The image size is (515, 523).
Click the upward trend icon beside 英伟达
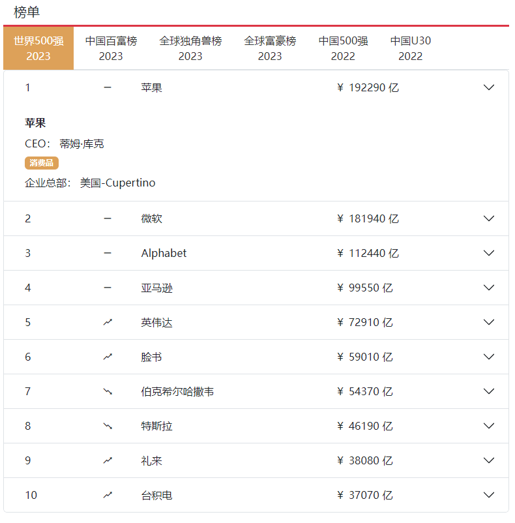[108, 322]
